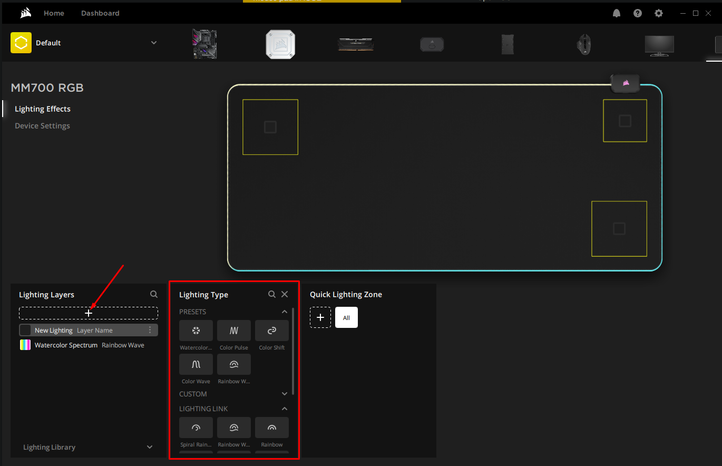Pick the Spiral Rainbow lighting link effect
The image size is (722, 466).
tap(196, 428)
